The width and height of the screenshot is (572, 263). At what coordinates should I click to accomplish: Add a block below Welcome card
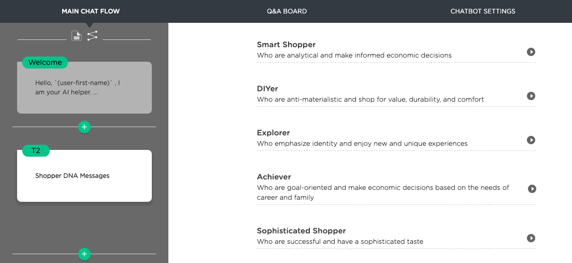[84, 127]
